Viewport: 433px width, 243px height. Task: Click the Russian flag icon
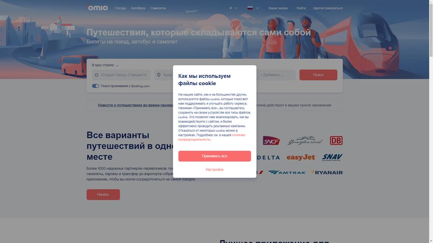[x=250, y=8]
